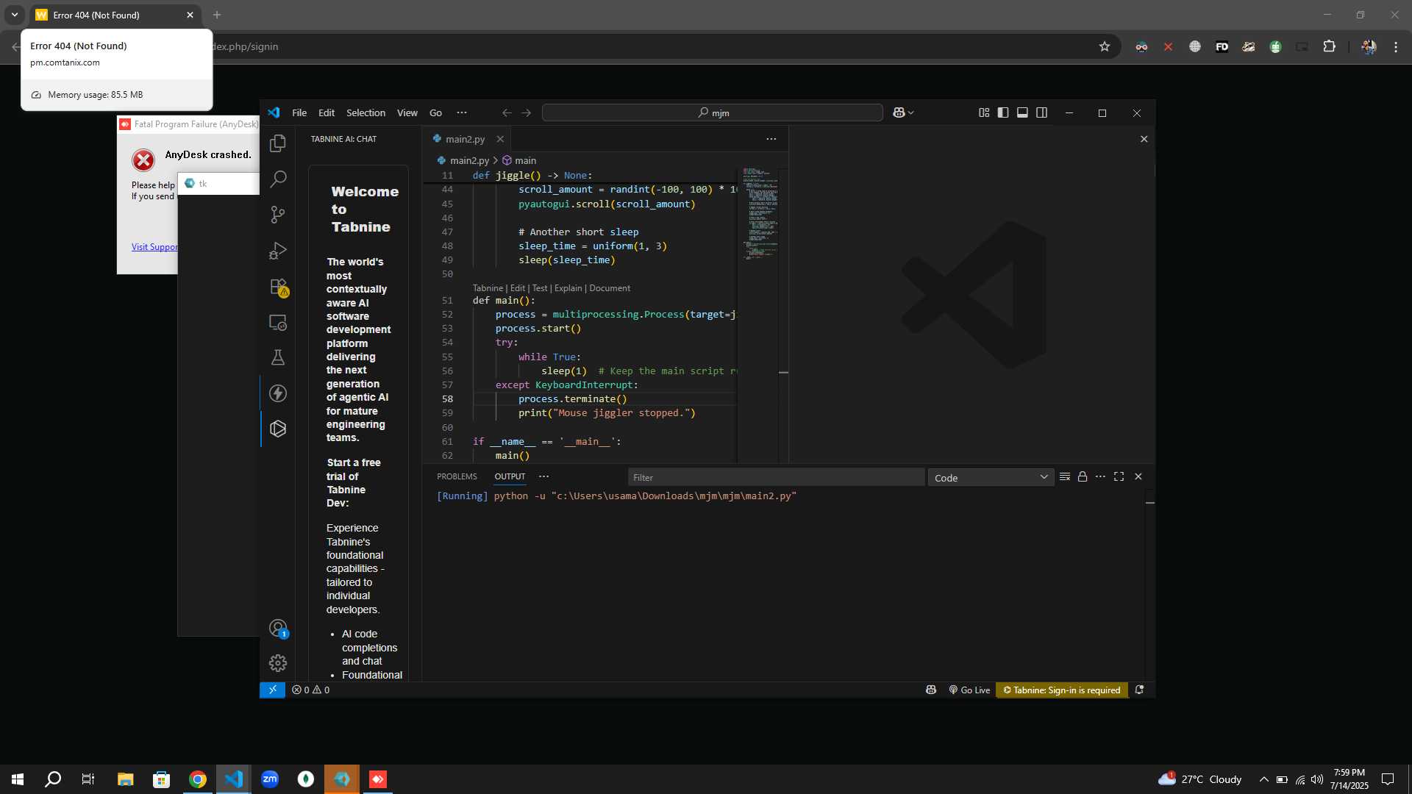Expand hidden menu items with the ellipsis
Image resolution: width=1412 pixels, height=794 pixels.
[462, 112]
